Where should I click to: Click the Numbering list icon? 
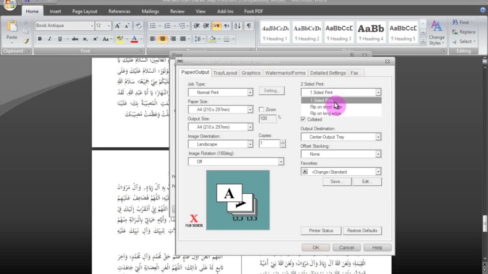pyautogui.click(x=167, y=26)
